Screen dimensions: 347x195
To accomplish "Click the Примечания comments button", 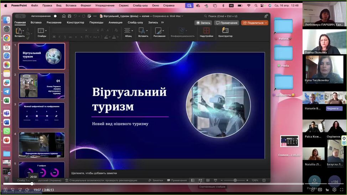I will pos(227,23).
